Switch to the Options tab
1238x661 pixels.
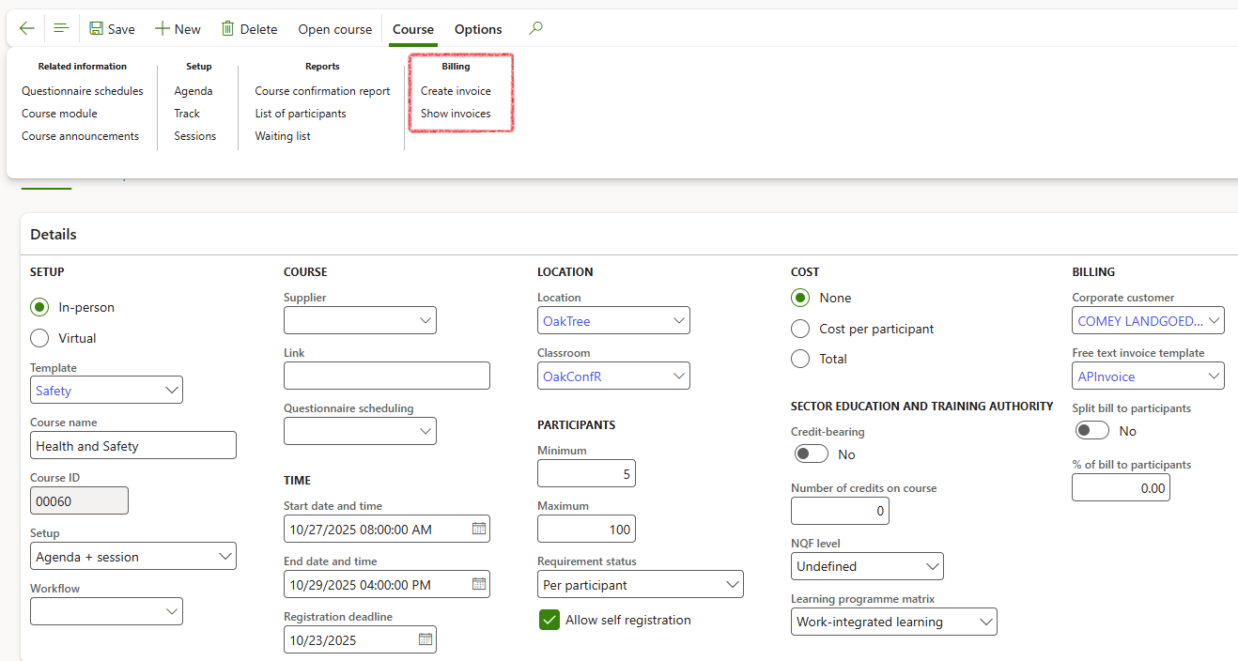pyautogui.click(x=478, y=29)
